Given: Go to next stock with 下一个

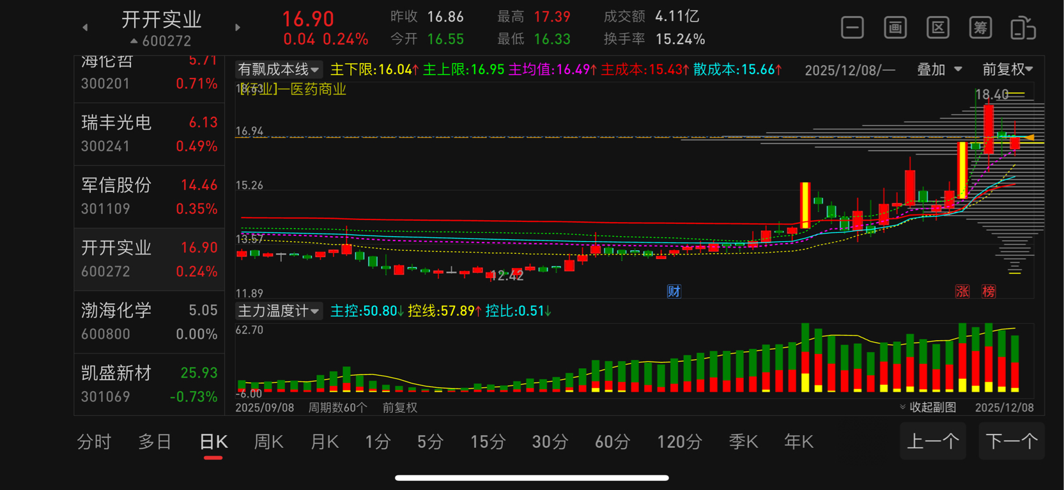Looking at the screenshot, I should click(x=1012, y=441).
